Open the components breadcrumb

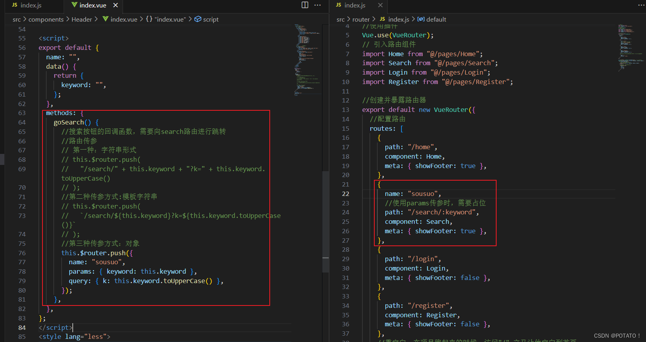pyautogui.click(x=46, y=19)
